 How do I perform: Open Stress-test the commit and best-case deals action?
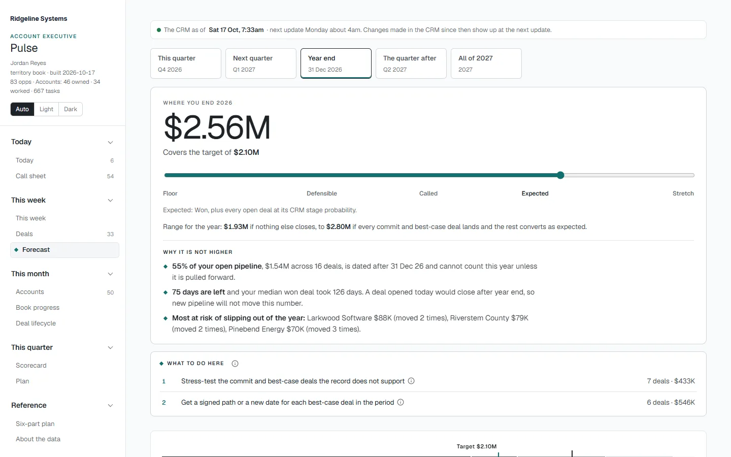pyautogui.click(x=428, y=381)
